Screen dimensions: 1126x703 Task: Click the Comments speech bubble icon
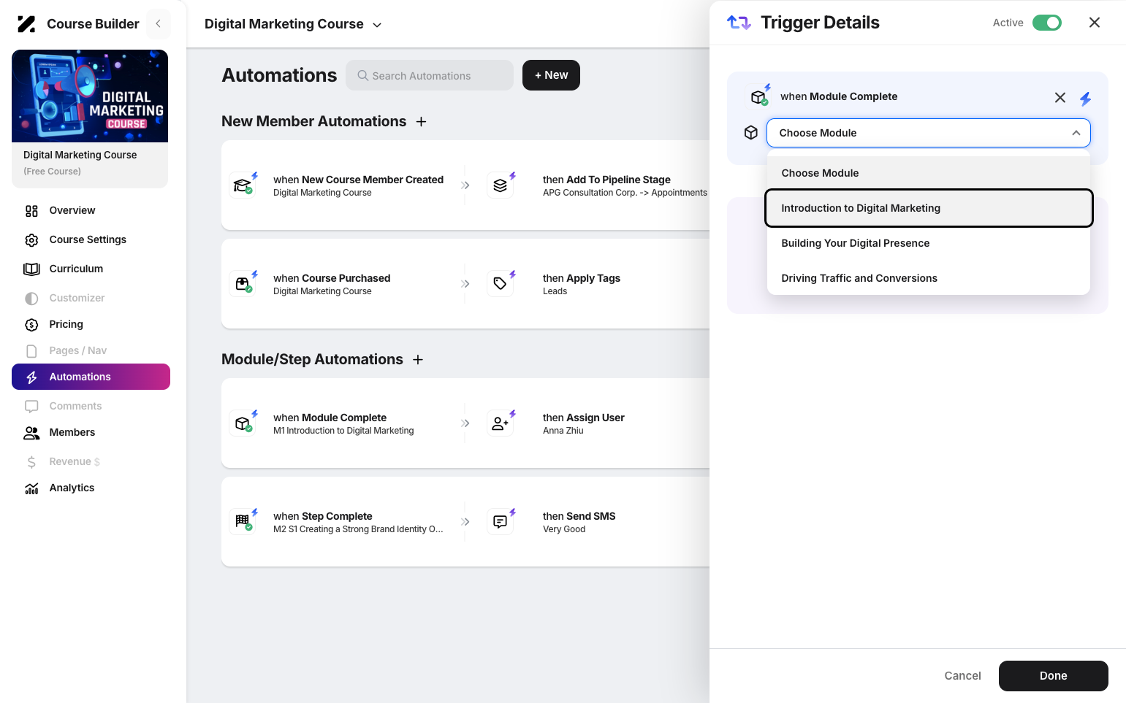tap(31, 407)
